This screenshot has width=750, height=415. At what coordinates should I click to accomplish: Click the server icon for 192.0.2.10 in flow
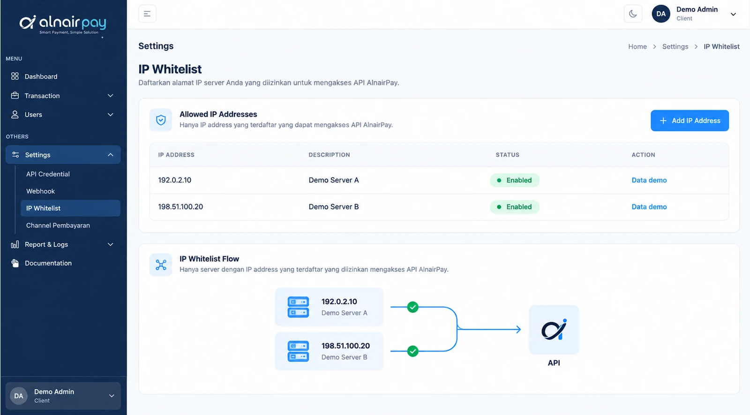pyautogui.click(x=298, y=307)
